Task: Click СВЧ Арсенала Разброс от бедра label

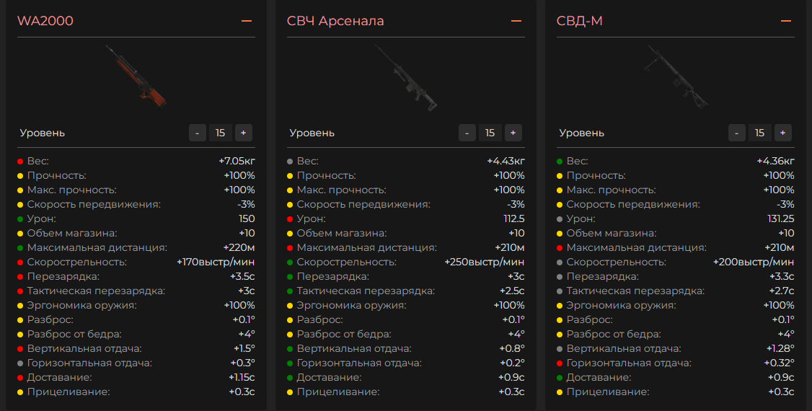Action: [x=344, y=335]
